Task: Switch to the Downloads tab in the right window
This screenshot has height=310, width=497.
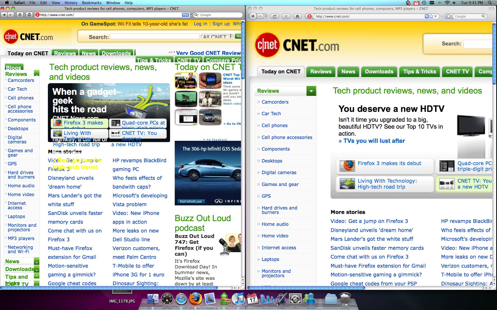Action: click(x=379, y=72)
